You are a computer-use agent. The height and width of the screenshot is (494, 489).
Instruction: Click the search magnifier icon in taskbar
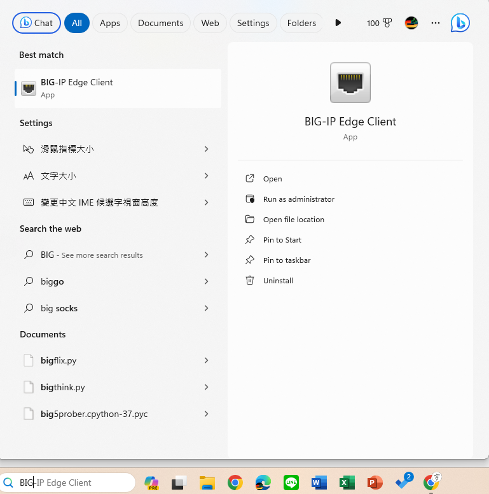8,483
